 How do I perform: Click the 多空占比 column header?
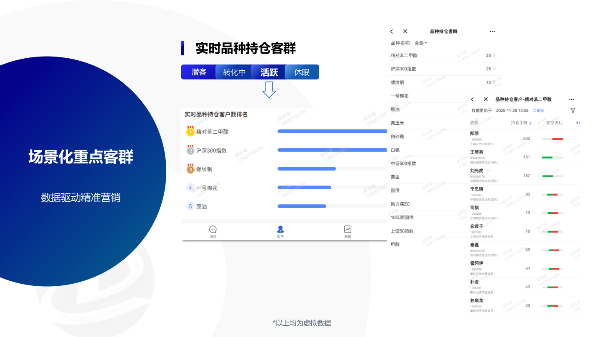point(555,123)
